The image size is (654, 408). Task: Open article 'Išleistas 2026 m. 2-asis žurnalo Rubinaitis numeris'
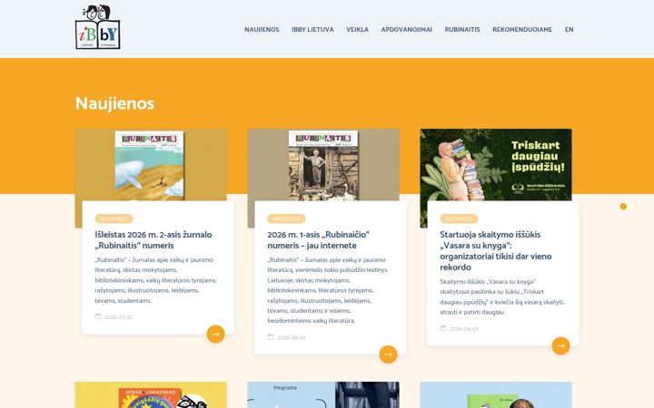pyautogui.click(x=154, y=239)
